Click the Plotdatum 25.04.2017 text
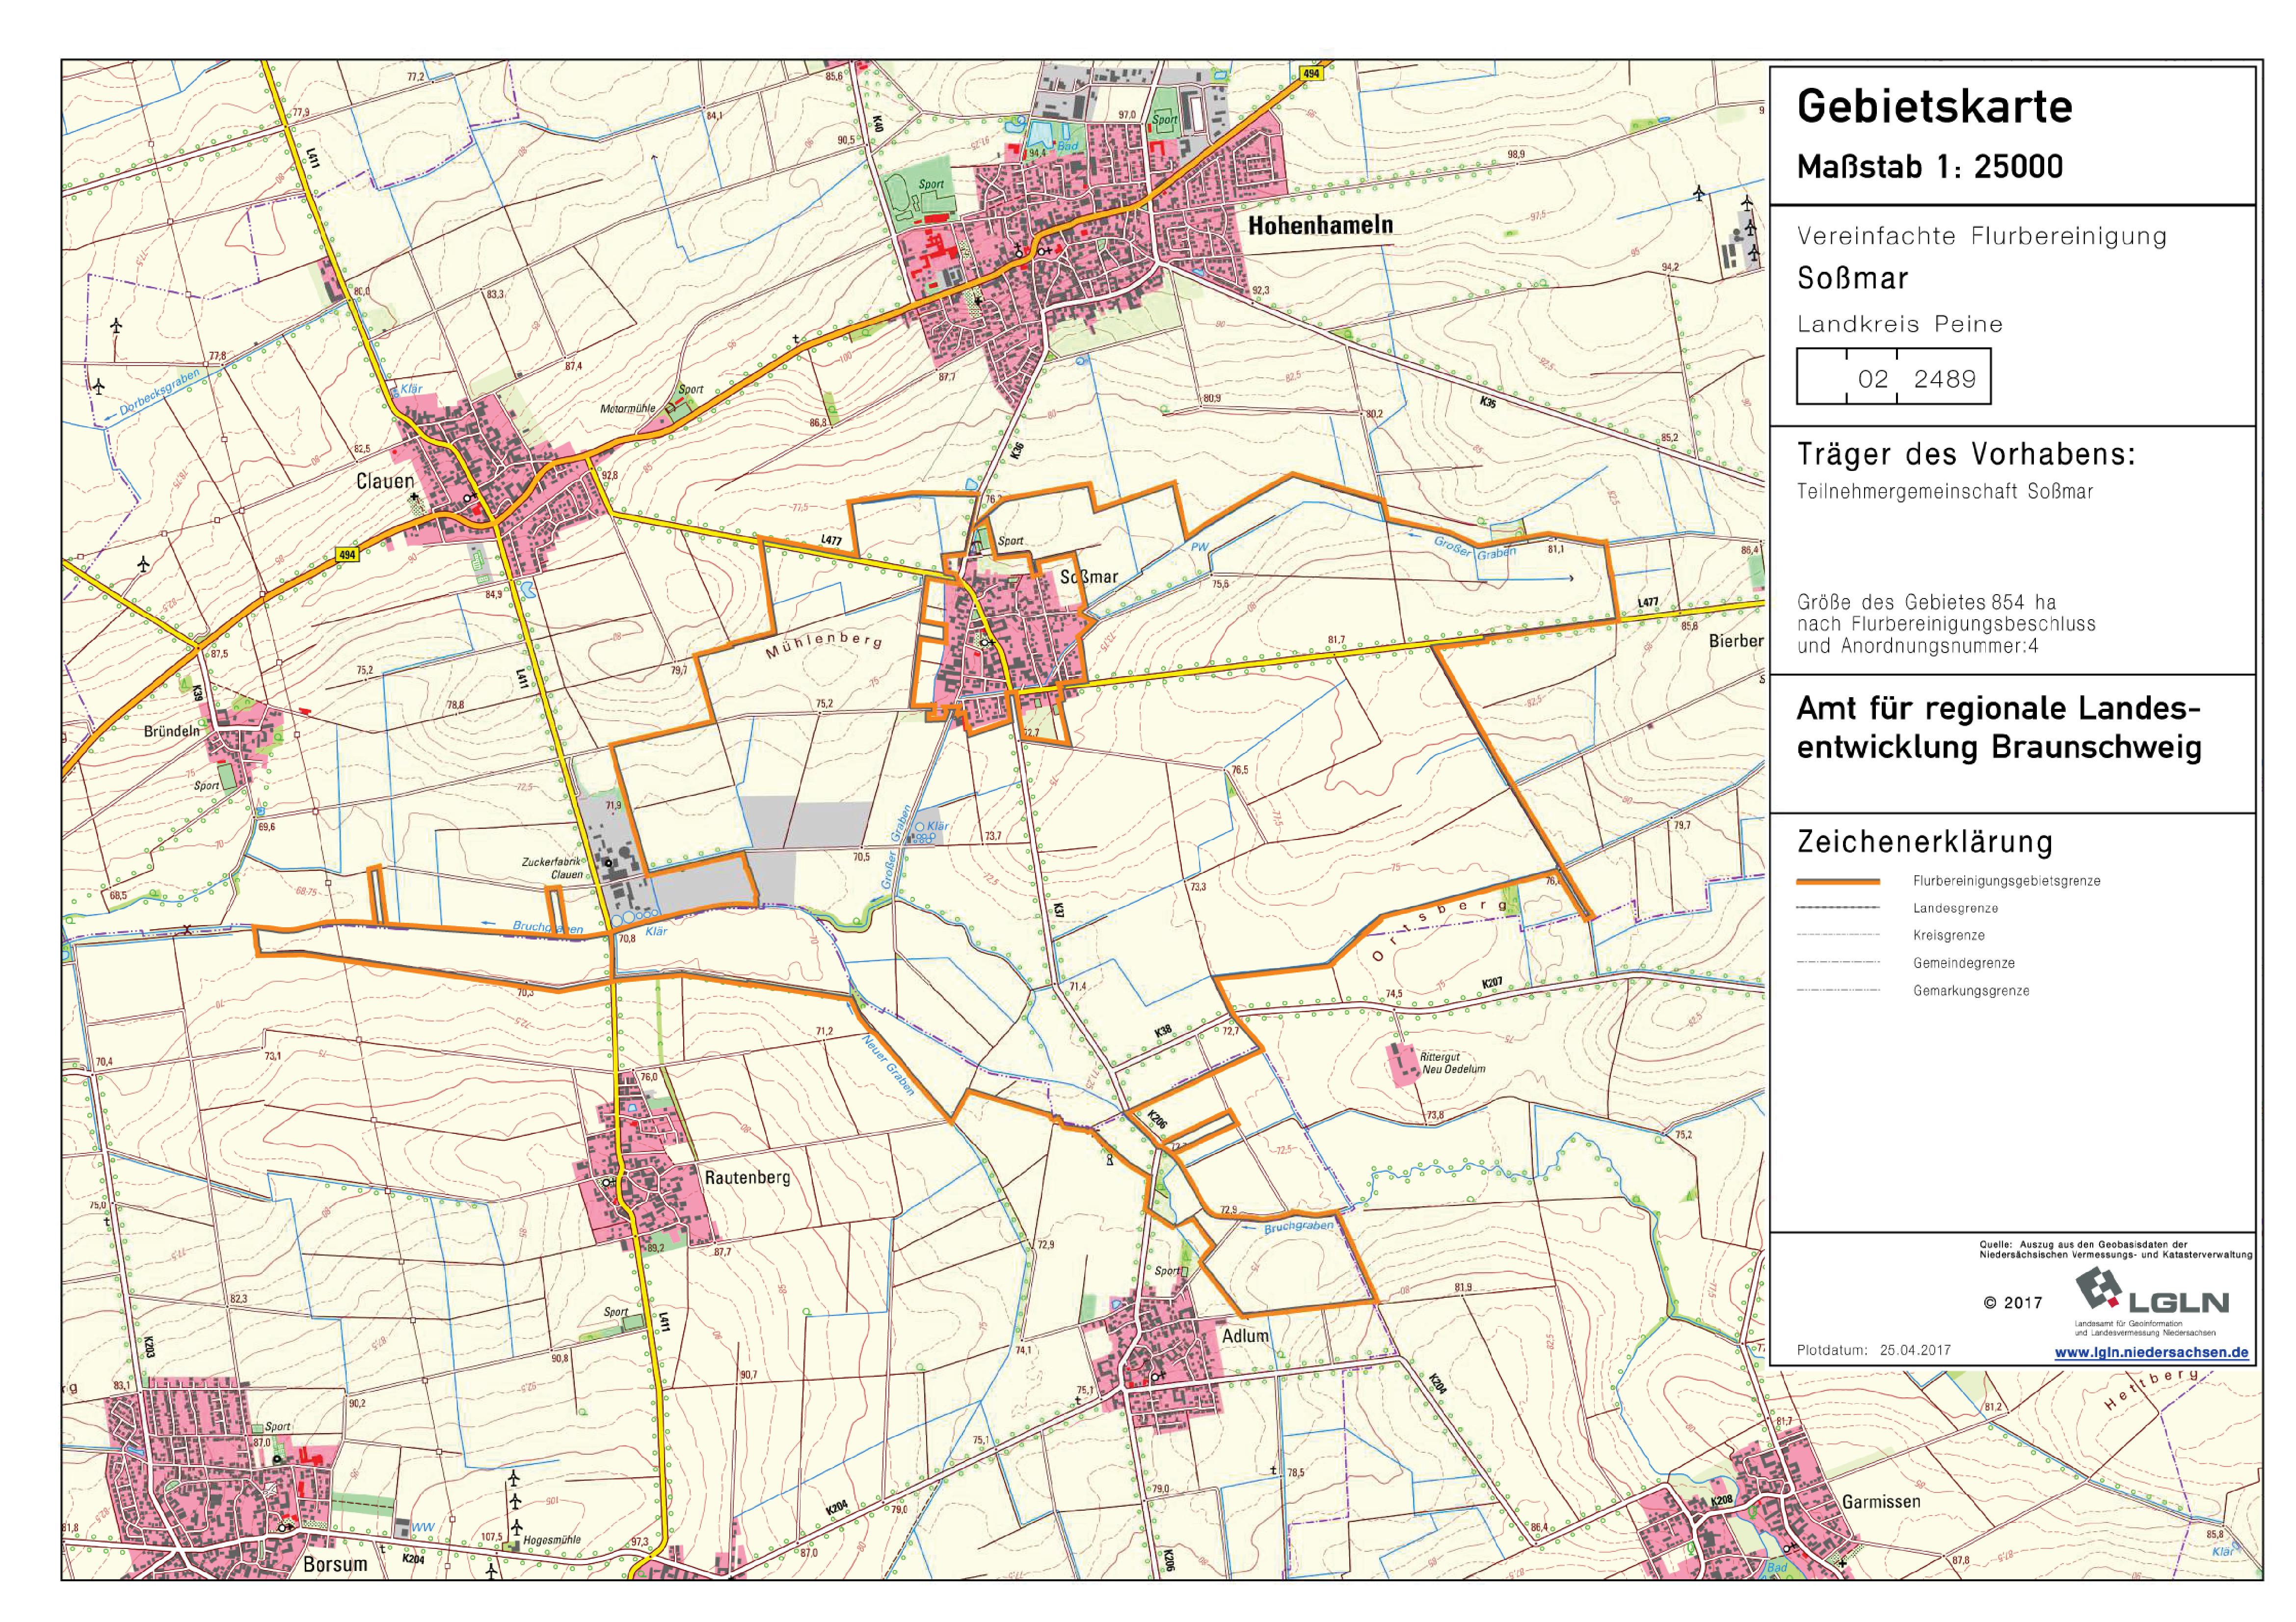 pos(1873,1350)
